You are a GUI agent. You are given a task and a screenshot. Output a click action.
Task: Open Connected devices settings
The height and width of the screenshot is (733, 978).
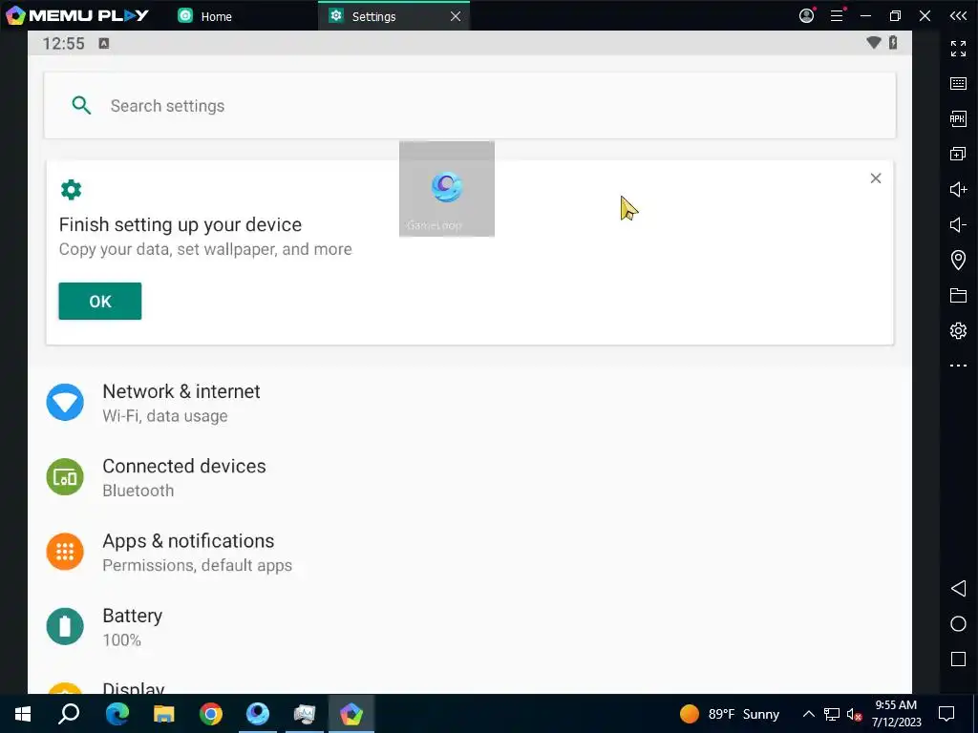point(470,477)
